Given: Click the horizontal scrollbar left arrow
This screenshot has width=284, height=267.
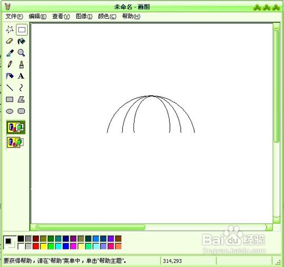Looking at the screenshot, I should point(34,227).
